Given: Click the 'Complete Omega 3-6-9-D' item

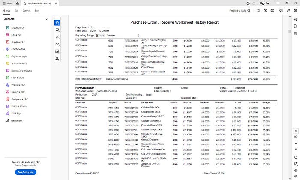Looking at the screenshot, I should pos(153,116).
